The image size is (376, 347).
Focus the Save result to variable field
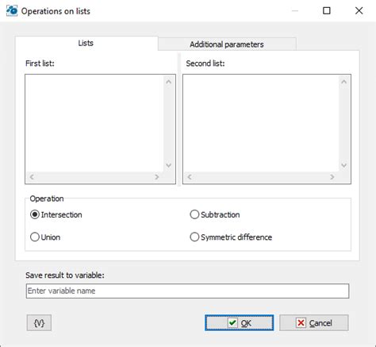coord(187,291)
